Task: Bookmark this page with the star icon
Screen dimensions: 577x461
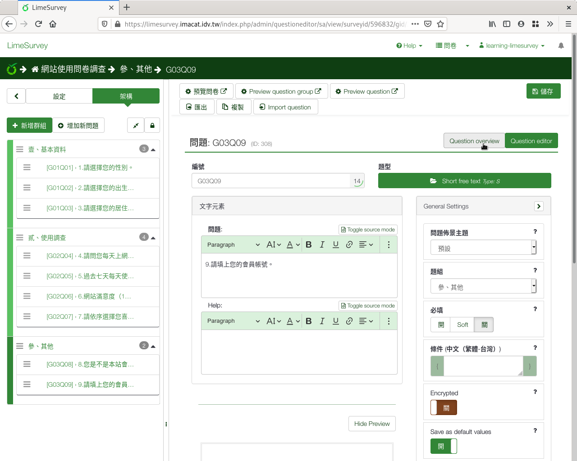Action: pyautogui.click(x=440, y=24)
